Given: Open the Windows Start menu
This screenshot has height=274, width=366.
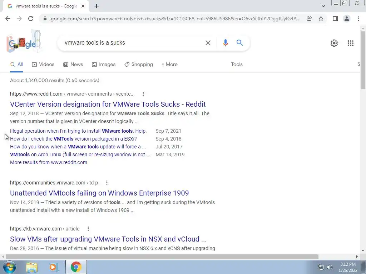Looking at the screenshot, I should pyautogui.click(x=9, y=267).
